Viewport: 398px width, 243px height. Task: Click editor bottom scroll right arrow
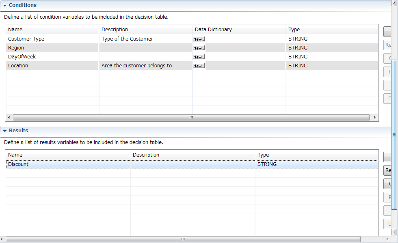coord(387,239)
